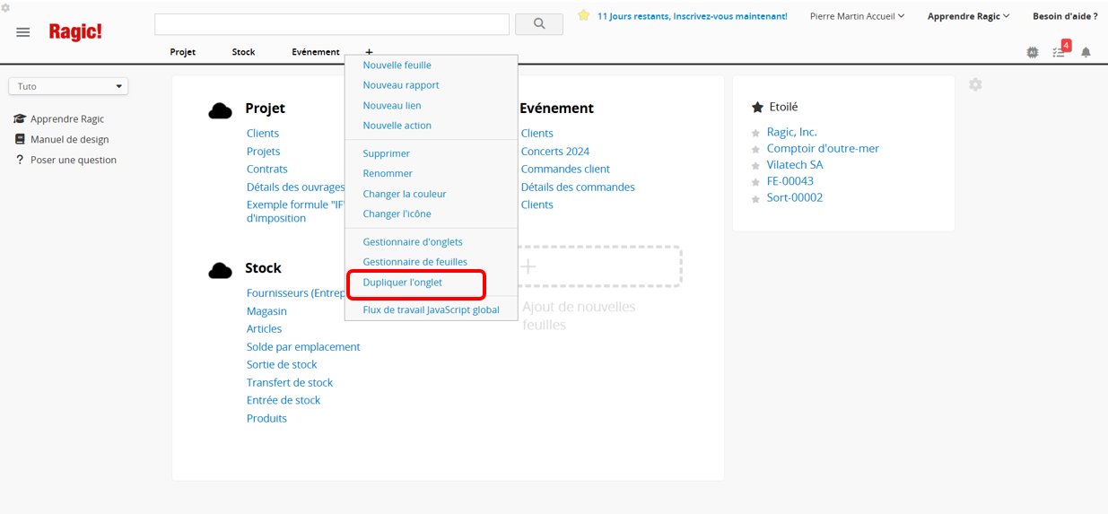Image resolution: width=1108 pixels, height=514 pixels.
Task: Click the cloud icon next to Projet
Action: [x=221, y=110]
